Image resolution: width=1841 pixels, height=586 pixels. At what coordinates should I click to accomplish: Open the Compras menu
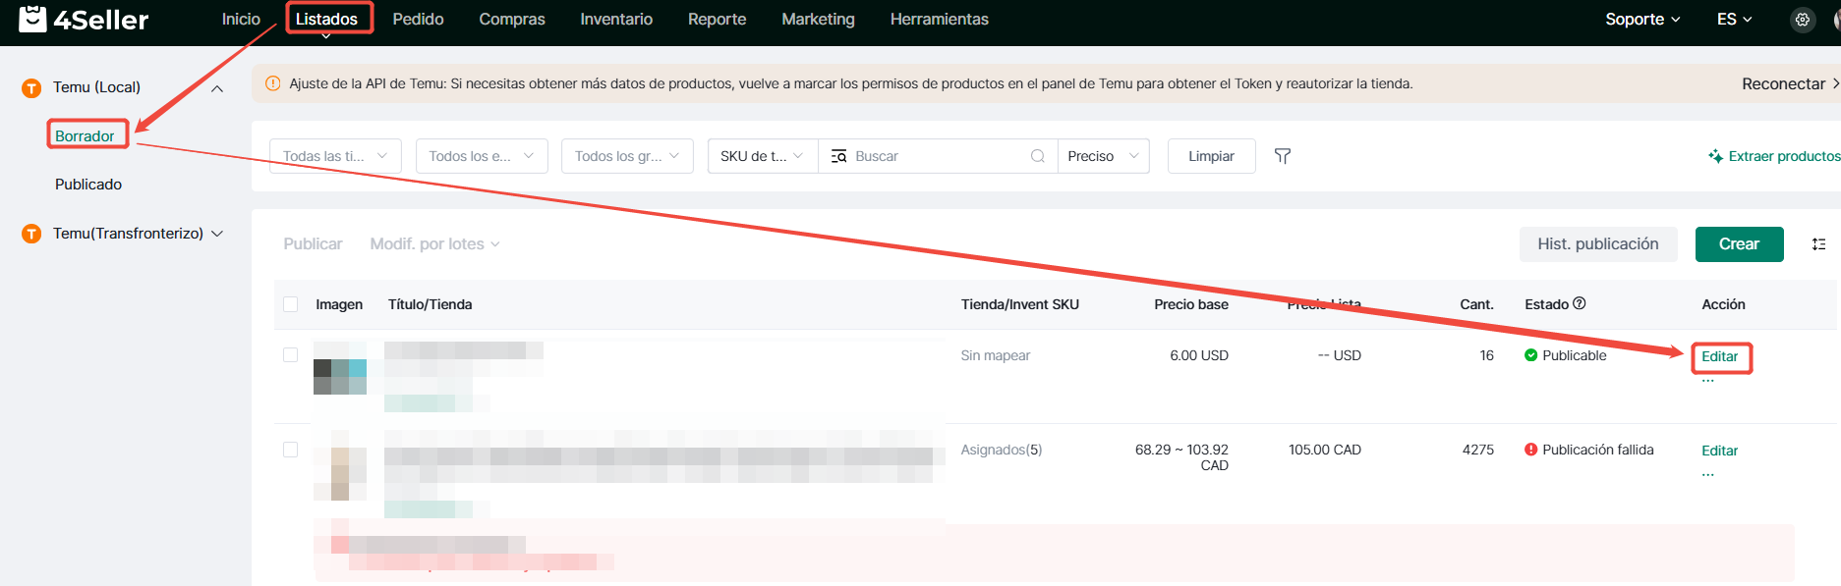[512, 19]
